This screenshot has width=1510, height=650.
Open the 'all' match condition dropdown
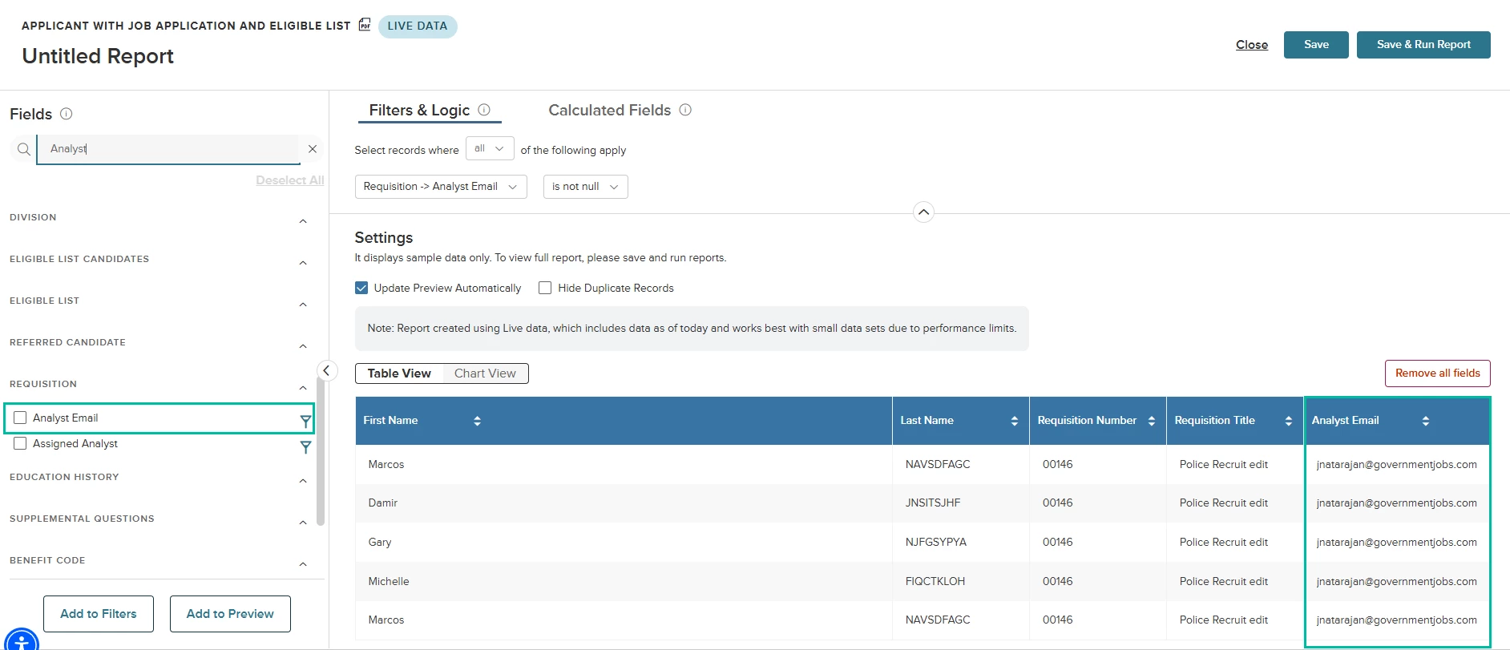pos(490,148)
